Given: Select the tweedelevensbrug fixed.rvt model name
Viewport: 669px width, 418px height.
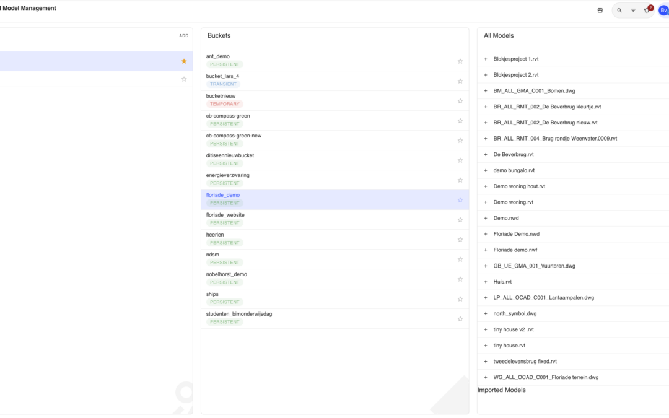Looking at the screenshot, I should (x=525, y=361).
